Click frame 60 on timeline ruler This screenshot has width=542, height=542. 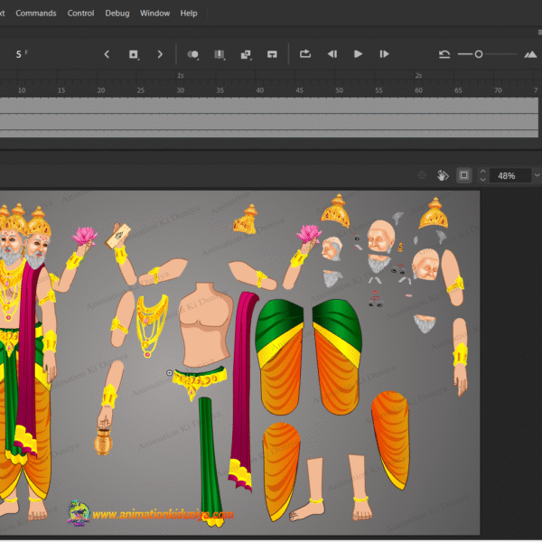[x=418, y=90]
